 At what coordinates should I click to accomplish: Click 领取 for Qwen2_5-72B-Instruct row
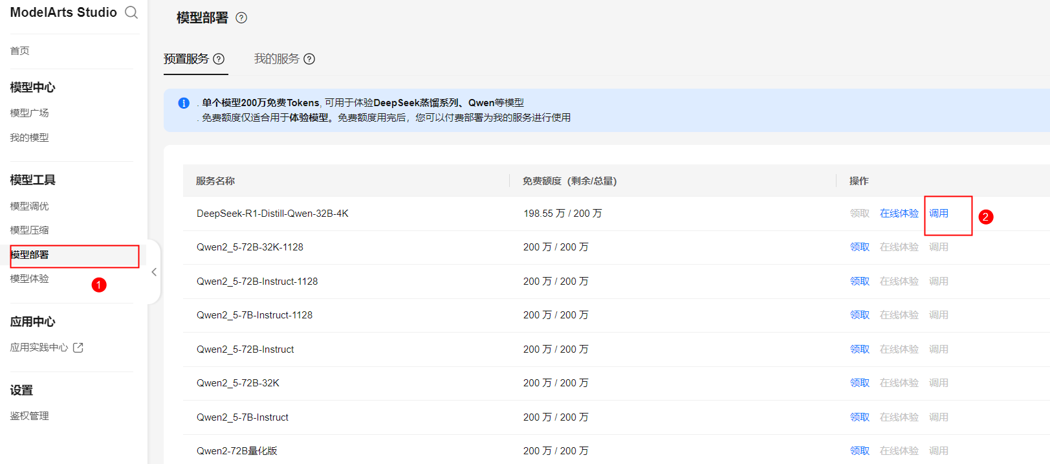pyautogui.click(x=860, y=349)
